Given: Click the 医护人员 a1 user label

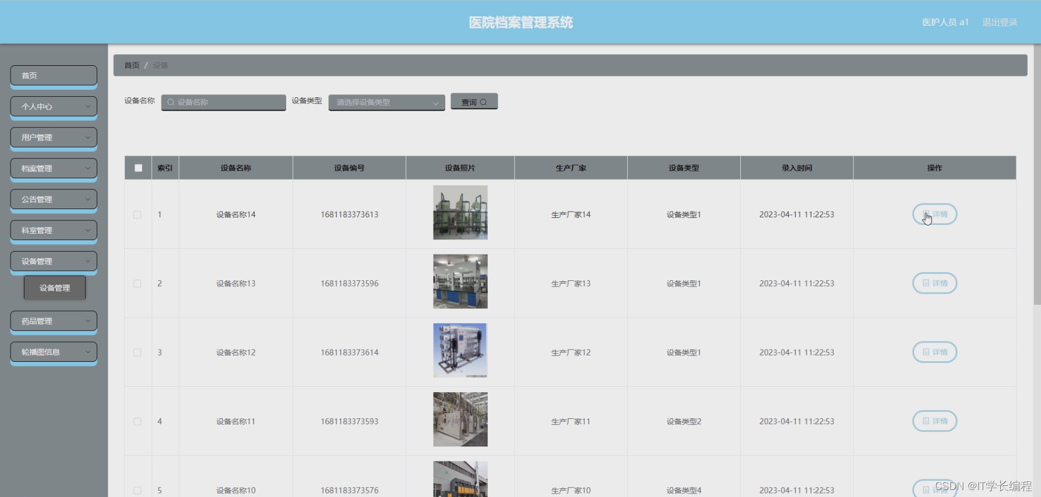Looking at the screenshot, I should [x=945, y=22].
